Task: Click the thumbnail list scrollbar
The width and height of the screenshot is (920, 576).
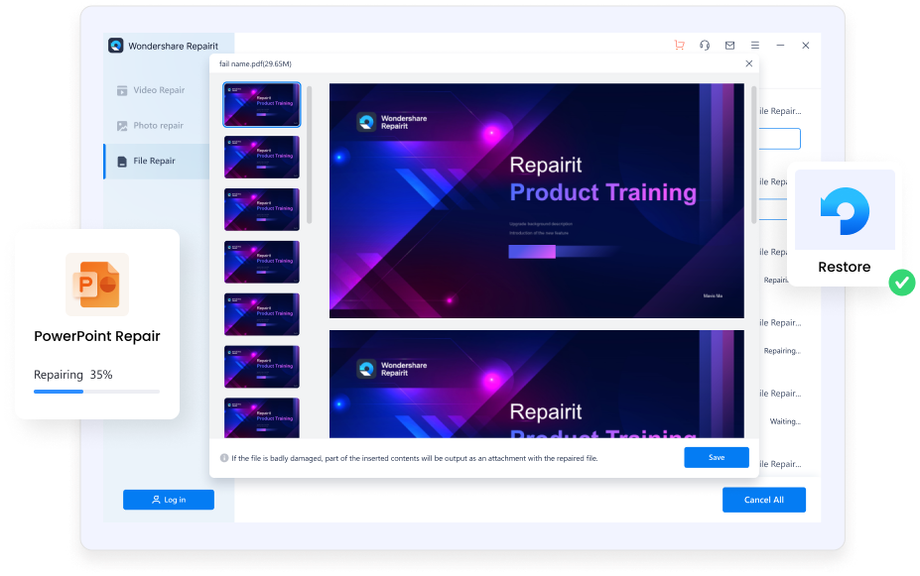Action: pos(310,156)
